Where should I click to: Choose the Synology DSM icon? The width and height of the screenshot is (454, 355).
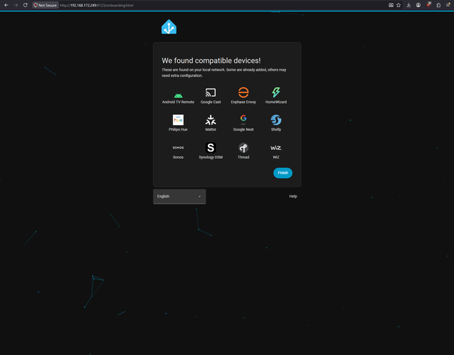[210, 148]
